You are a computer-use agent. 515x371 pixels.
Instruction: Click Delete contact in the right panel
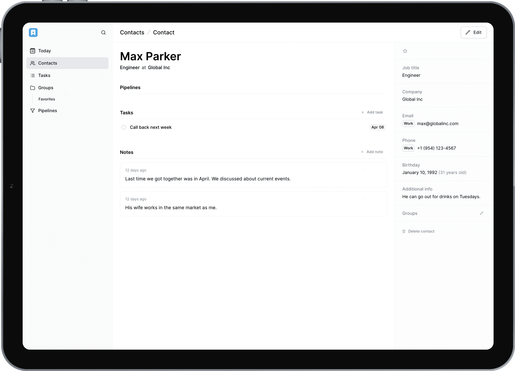point(421,231)
